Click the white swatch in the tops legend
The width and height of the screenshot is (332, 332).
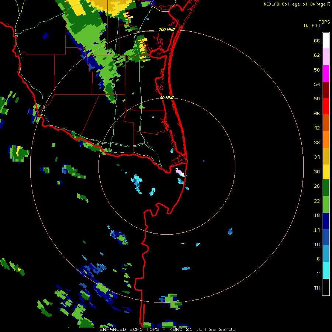pos(326,41)
